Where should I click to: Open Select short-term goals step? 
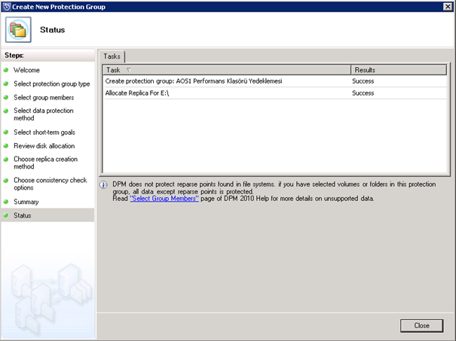tap(44, 132)
